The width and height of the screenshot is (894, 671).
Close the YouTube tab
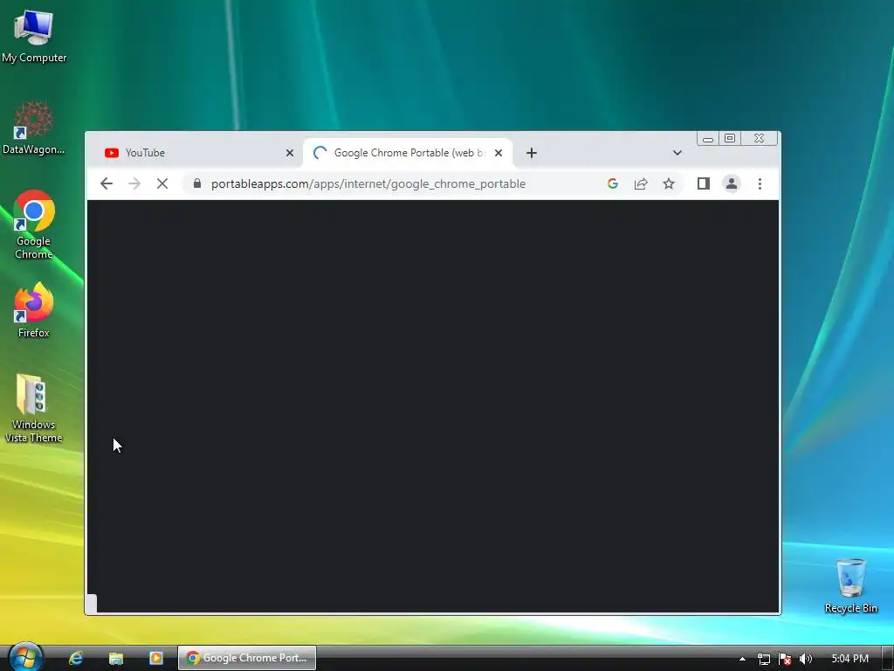[290, 153]
